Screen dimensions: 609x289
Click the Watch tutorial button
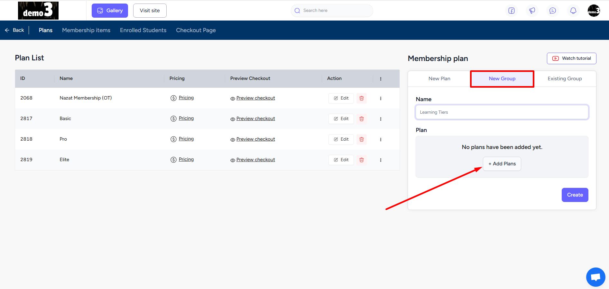click(572, 58)
